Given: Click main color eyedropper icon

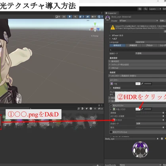Looking at the screenshot, I should [142, 84].
